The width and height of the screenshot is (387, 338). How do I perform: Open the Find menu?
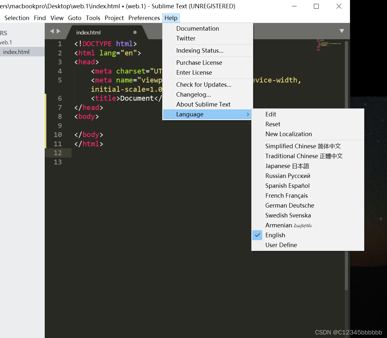40,18
